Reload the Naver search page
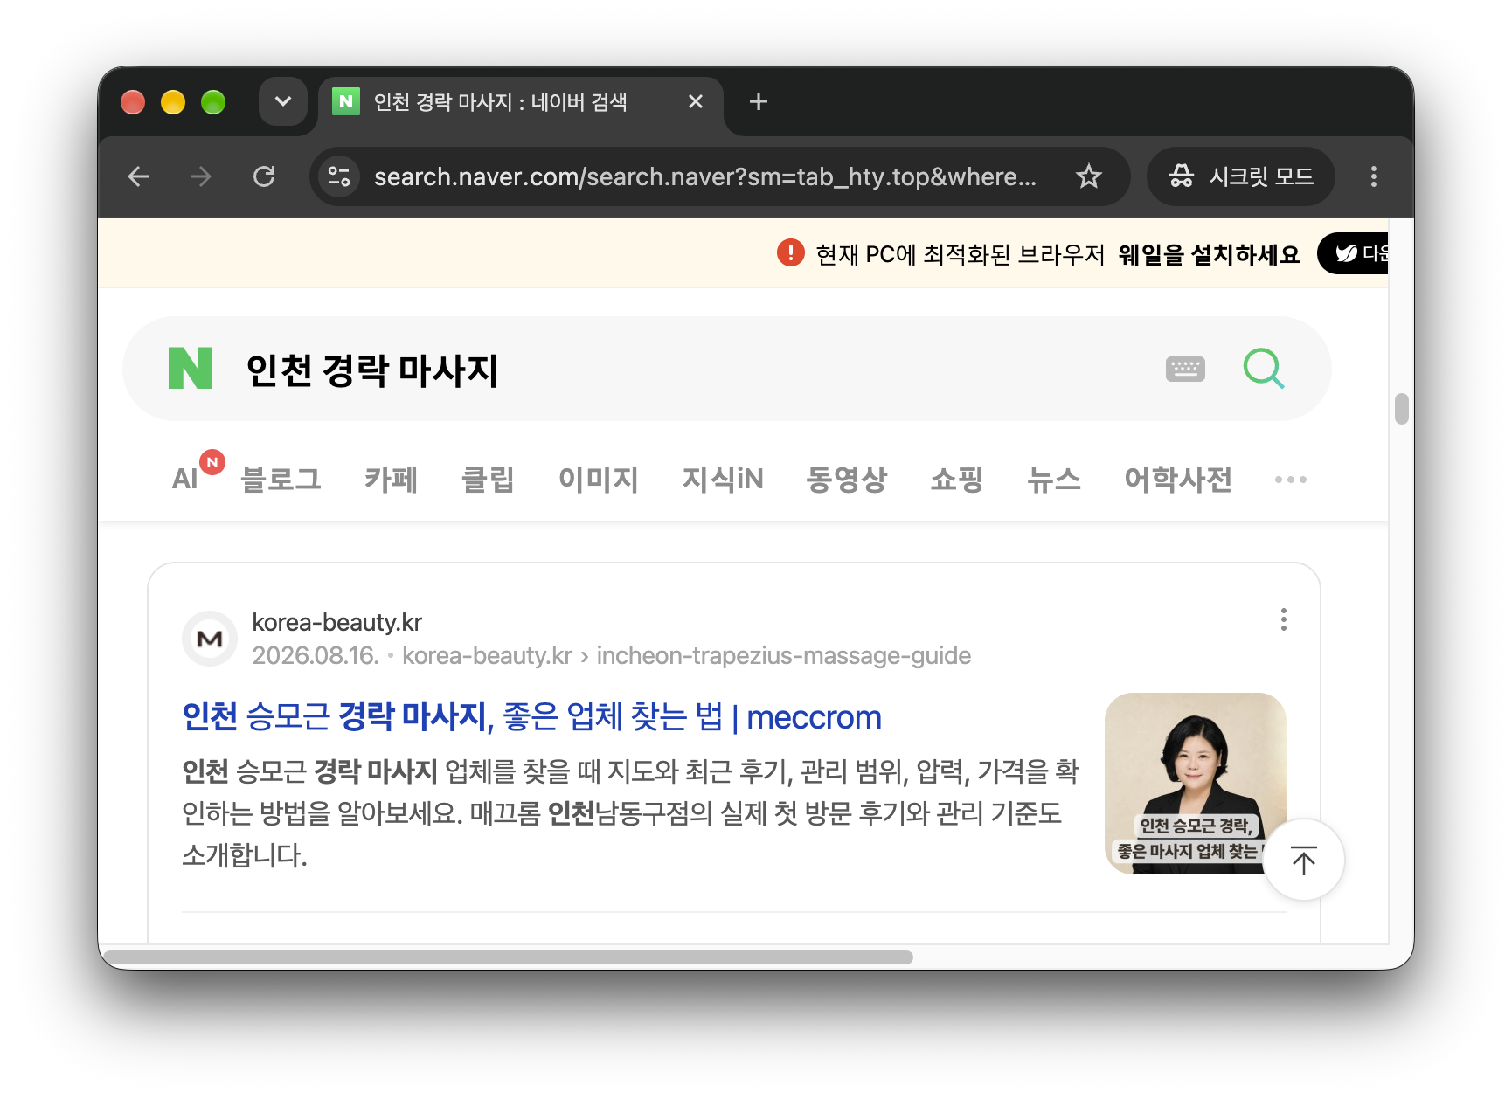This screenshot has width=1512, height=1099. click(x=264, y=177)
